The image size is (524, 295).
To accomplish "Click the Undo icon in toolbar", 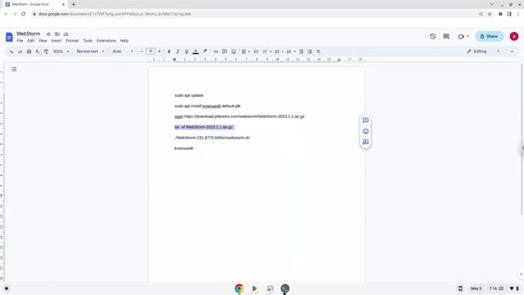I will click(11, 52).
